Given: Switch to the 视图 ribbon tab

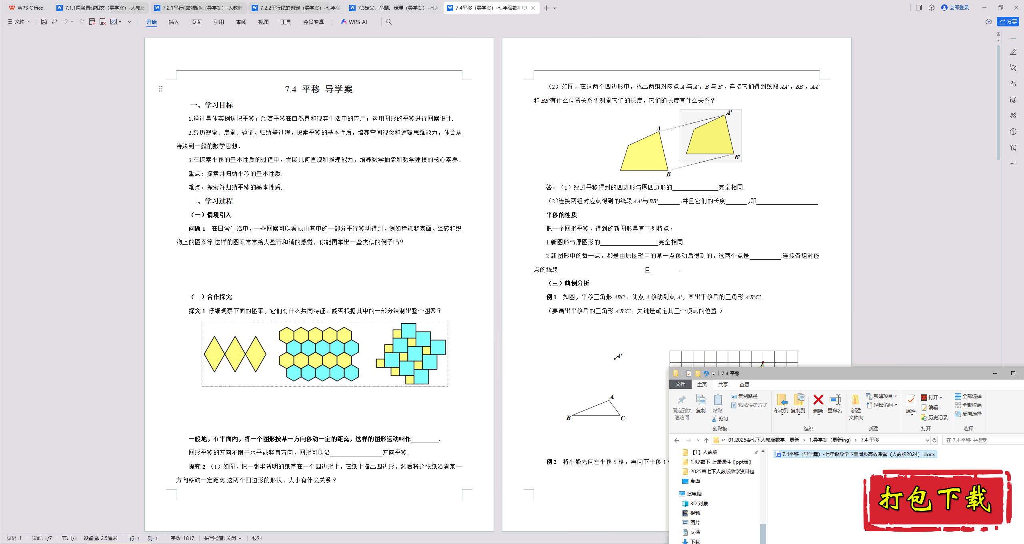Looking at the screenshot, I should tap(263, 22).
